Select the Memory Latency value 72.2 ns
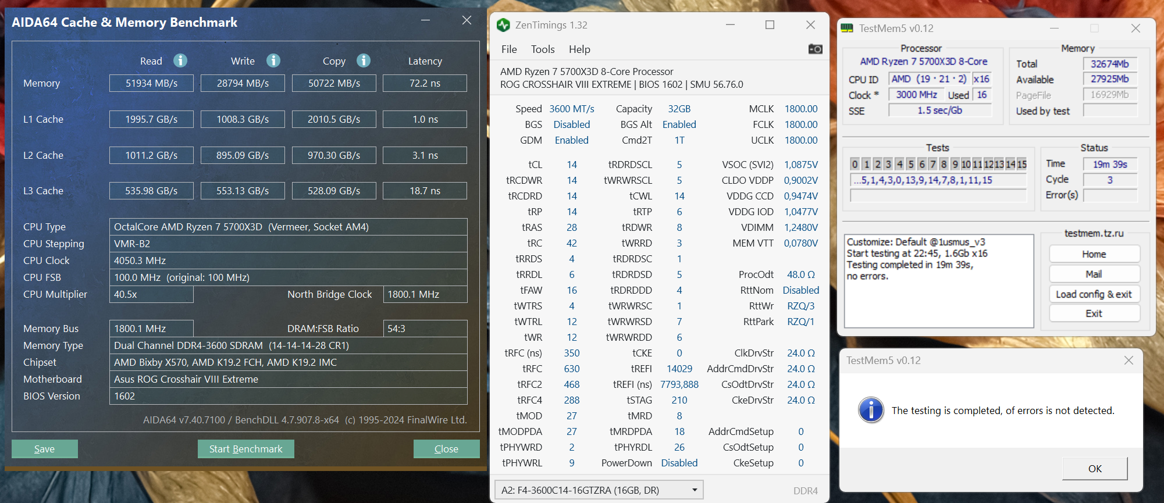The image size is (1164, 503). pos(425,83)
